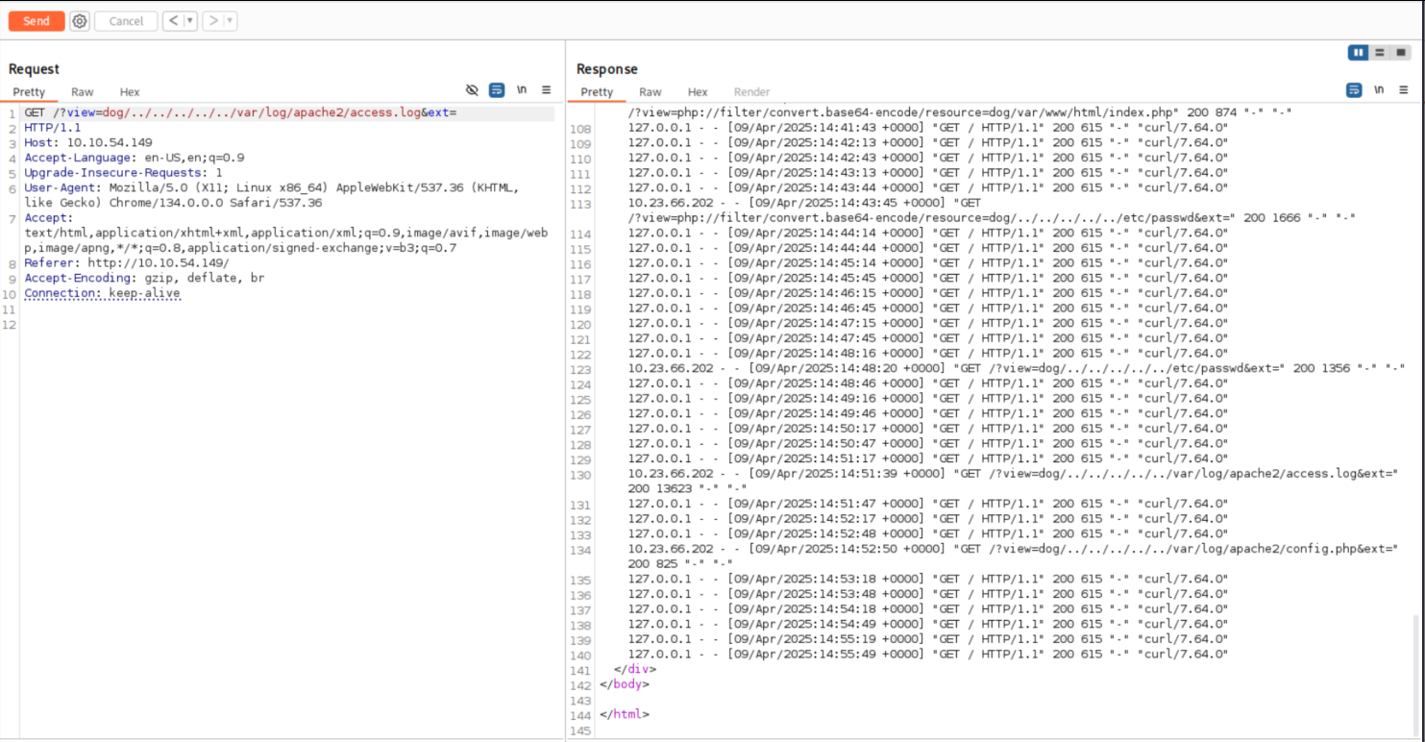Click log entry timestamped 14:48:20 requesting /etc/passwd
Image resolution: width=1425 pixels, height=742 pixels.
1017,368
